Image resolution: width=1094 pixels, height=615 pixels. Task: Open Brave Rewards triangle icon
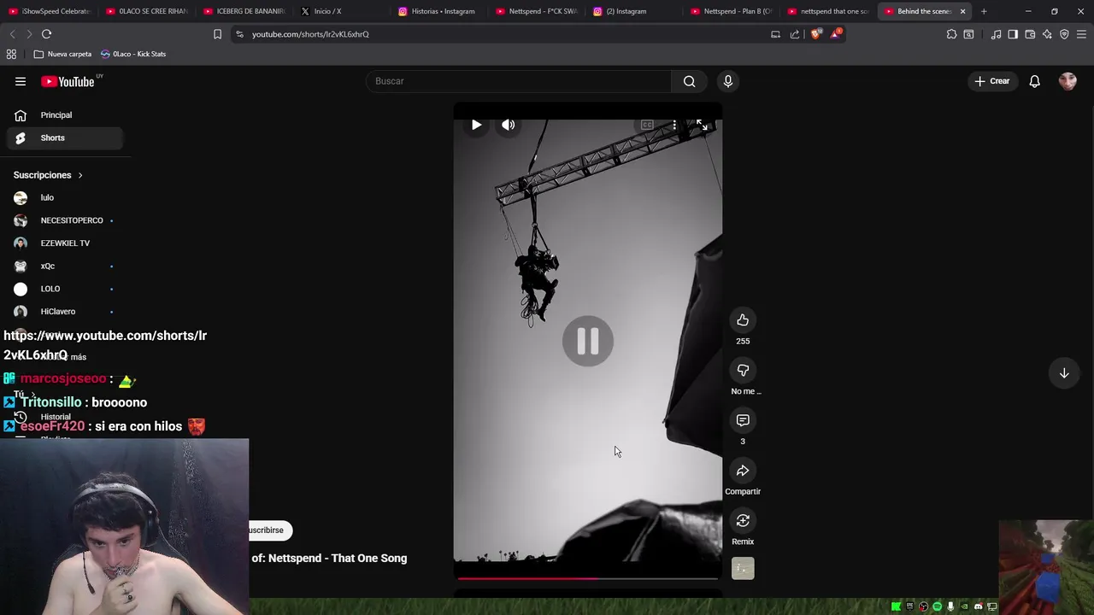coord(836,34)
